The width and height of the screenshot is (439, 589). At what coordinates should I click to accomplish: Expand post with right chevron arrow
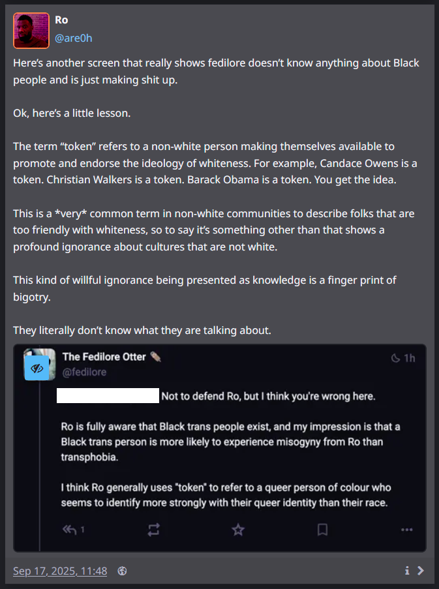(x=421, y=571)
